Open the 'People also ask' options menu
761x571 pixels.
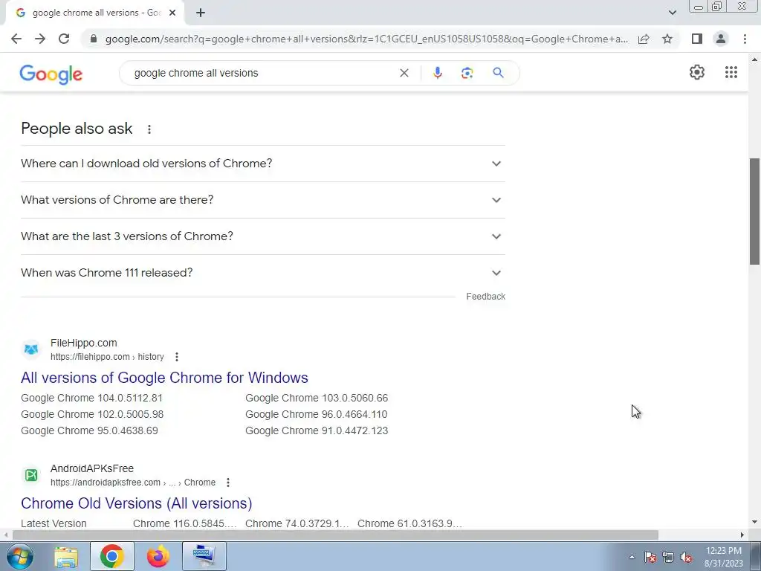[x=149, y=129]
